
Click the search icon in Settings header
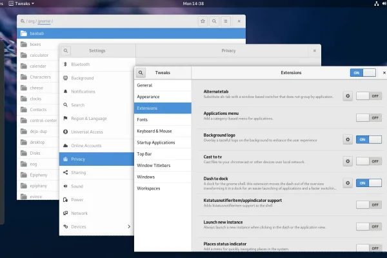(66, 50)
